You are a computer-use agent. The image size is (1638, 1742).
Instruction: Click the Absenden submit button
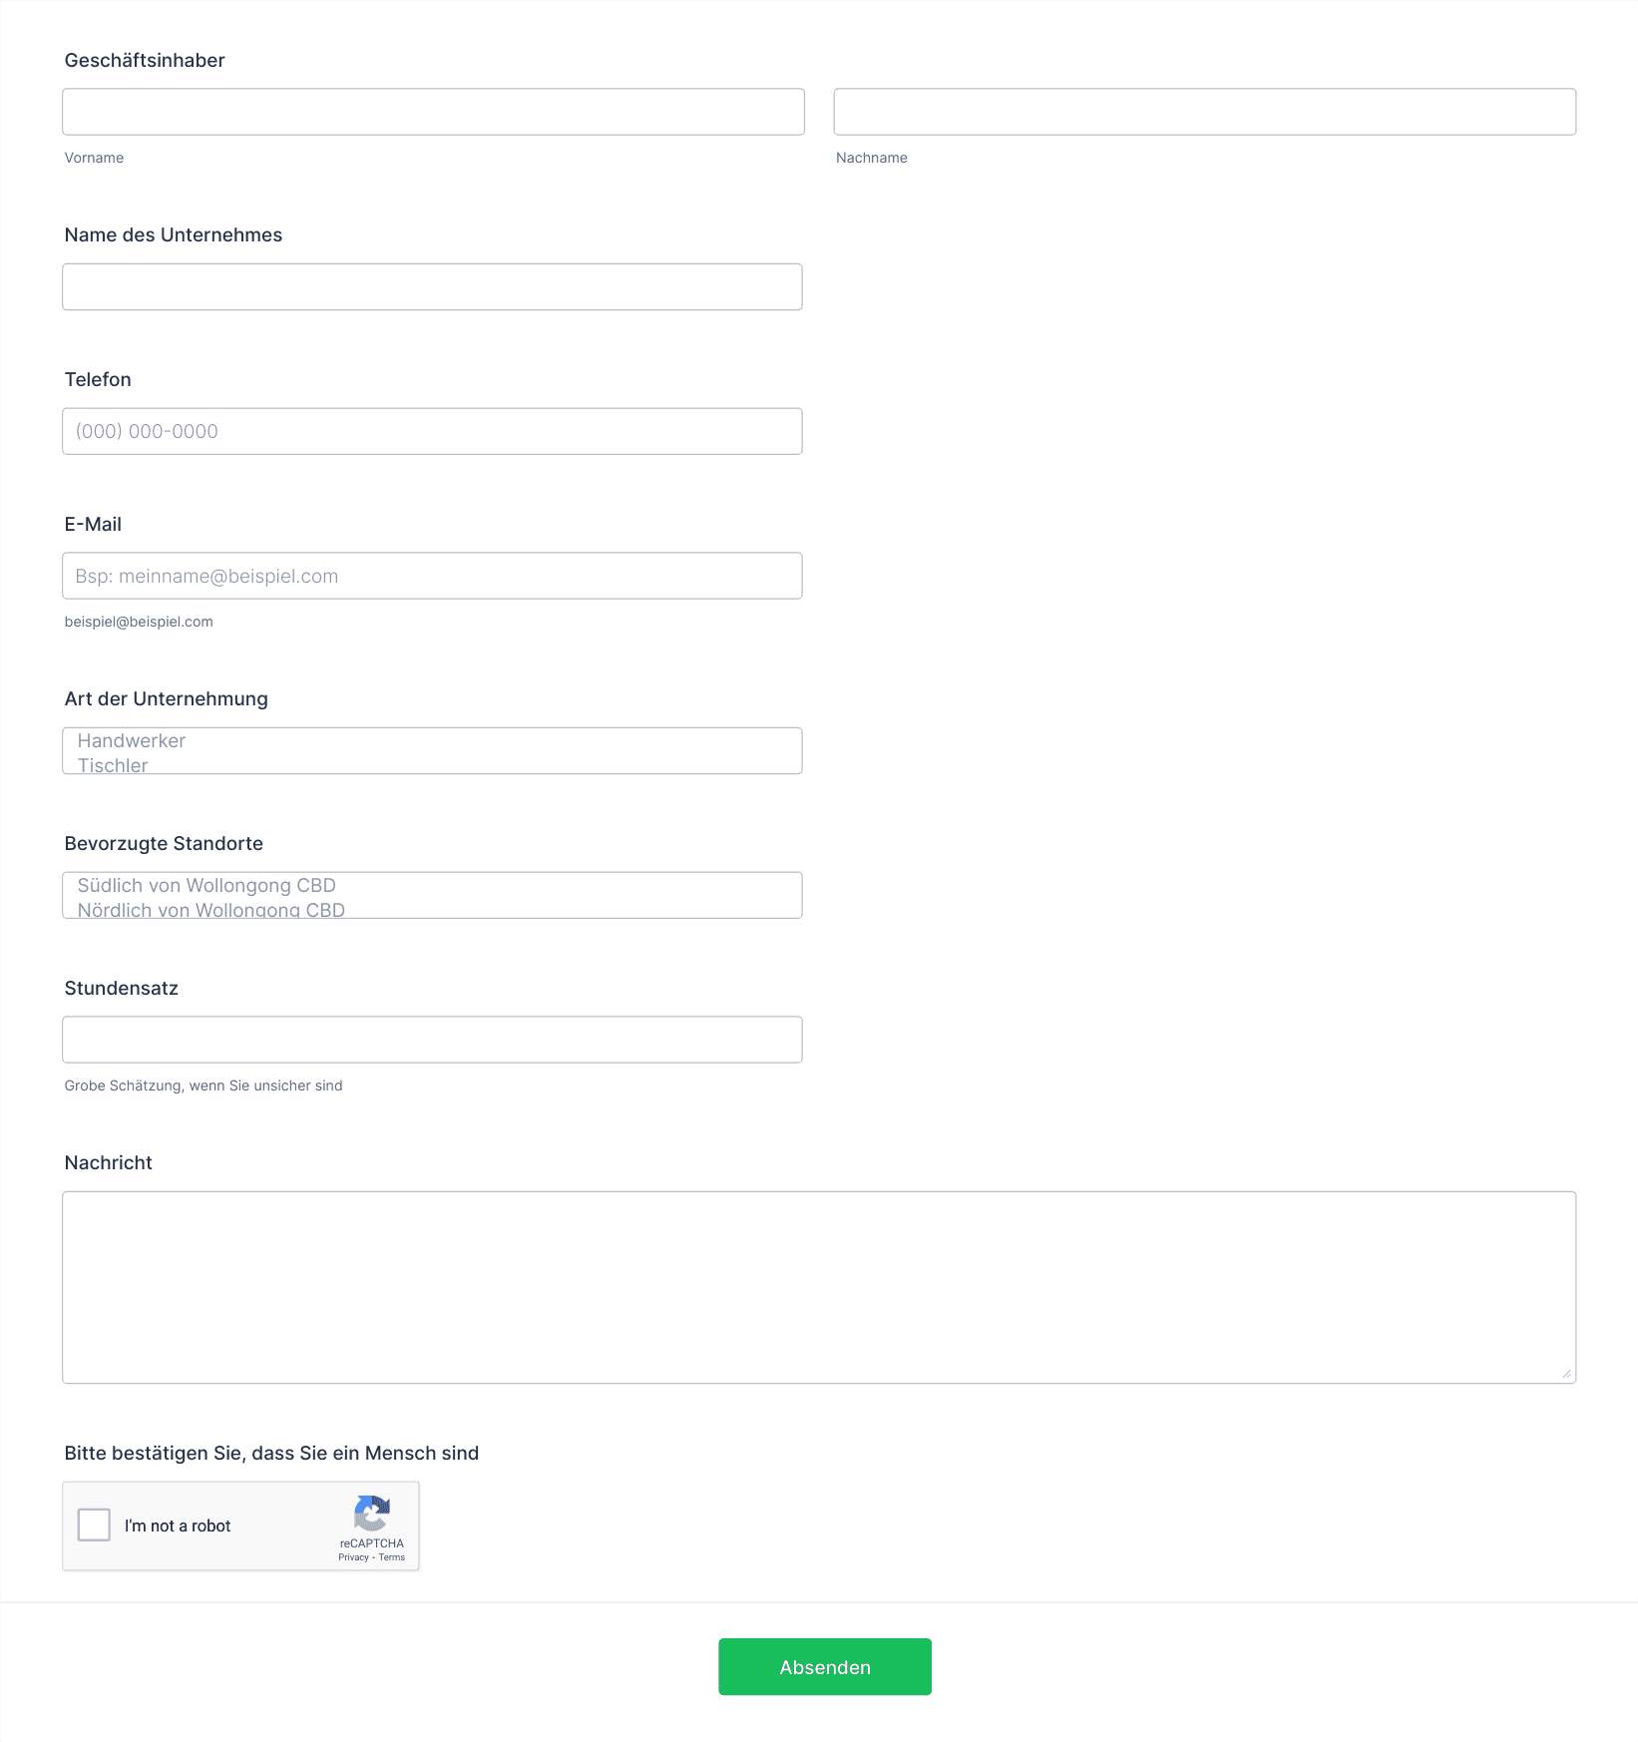coord(825,1667)
